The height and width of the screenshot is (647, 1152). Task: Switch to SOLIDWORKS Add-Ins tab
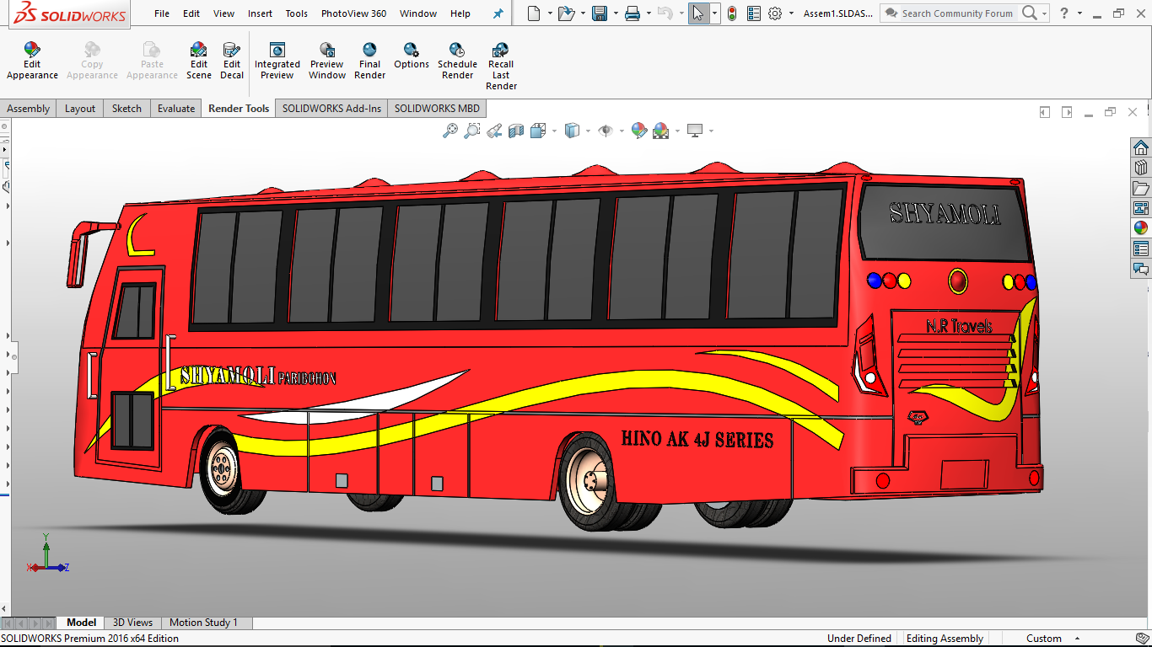pos(331,109)
